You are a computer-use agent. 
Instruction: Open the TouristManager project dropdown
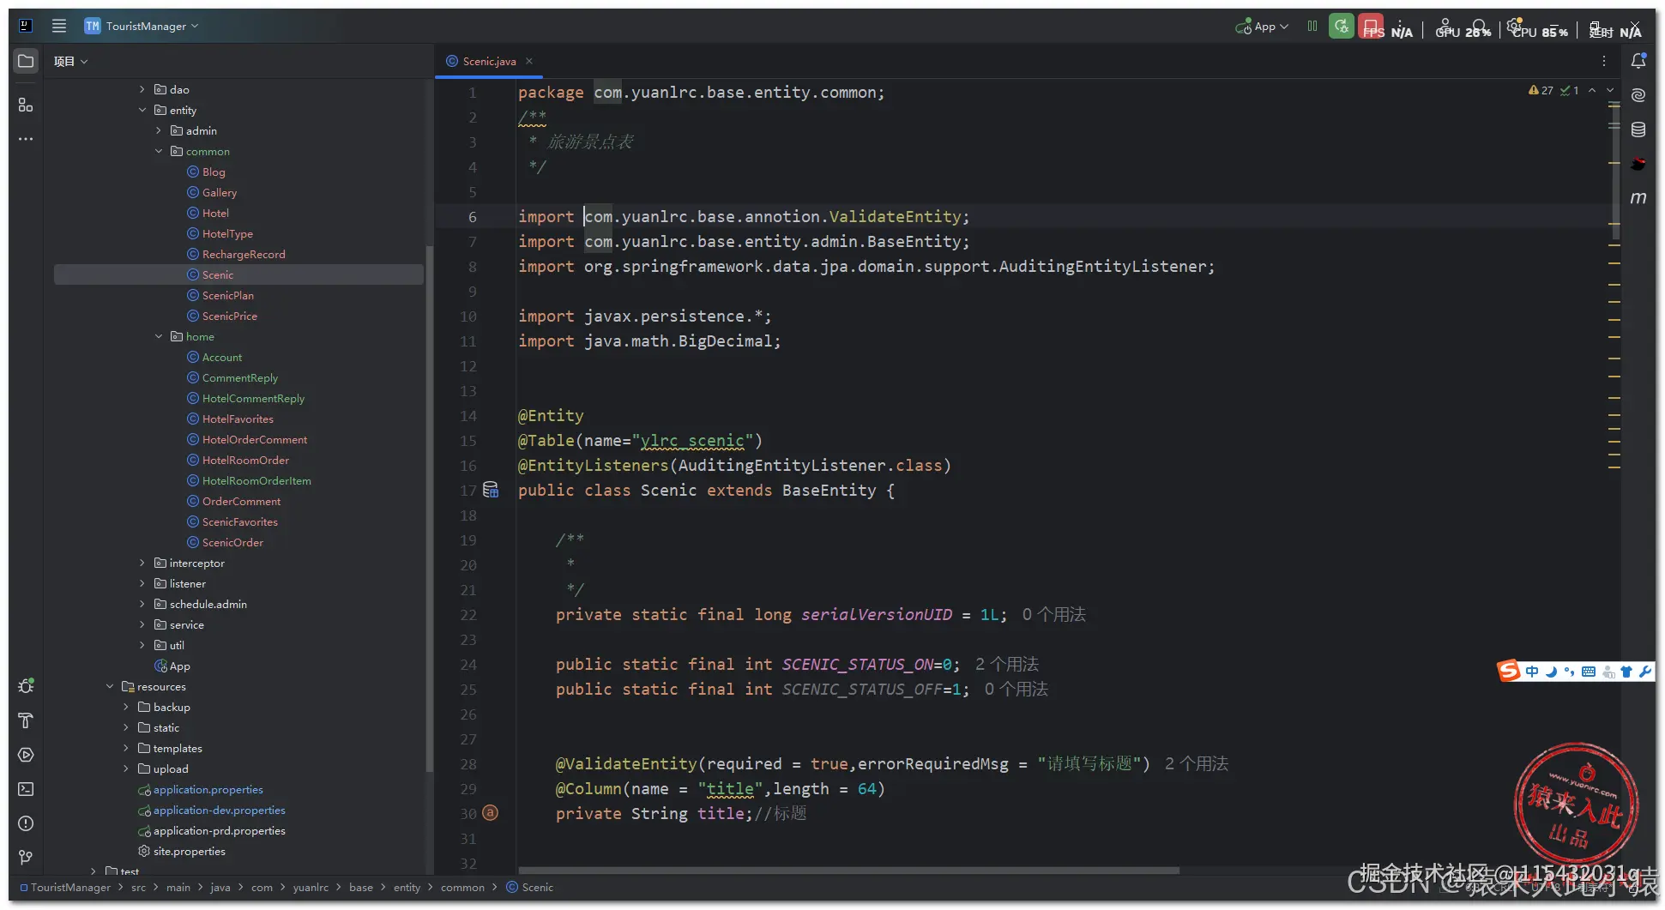point(142,26)
